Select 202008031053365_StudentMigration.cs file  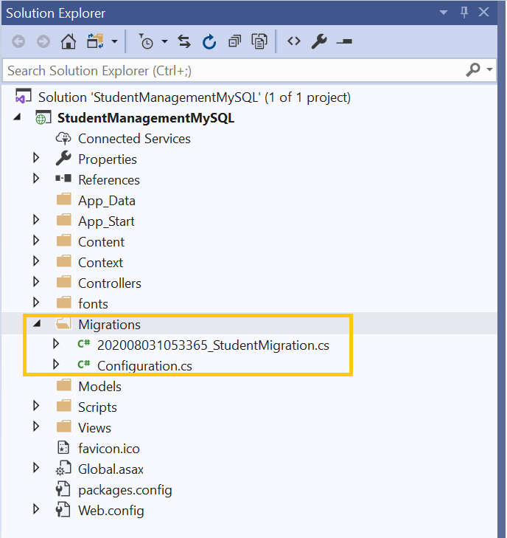[212, 345]
